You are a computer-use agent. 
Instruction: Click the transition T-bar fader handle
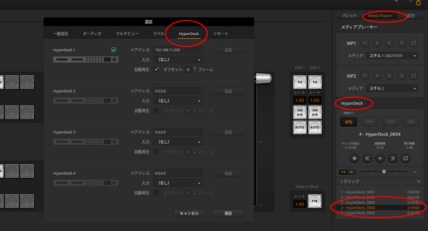[263, 78]
